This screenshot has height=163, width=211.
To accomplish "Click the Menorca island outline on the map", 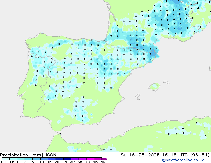I will [x=166, y=82].
